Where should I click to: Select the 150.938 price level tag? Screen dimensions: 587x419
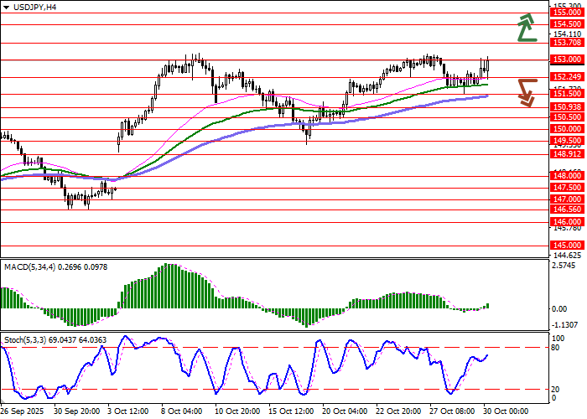coord(568,107)
